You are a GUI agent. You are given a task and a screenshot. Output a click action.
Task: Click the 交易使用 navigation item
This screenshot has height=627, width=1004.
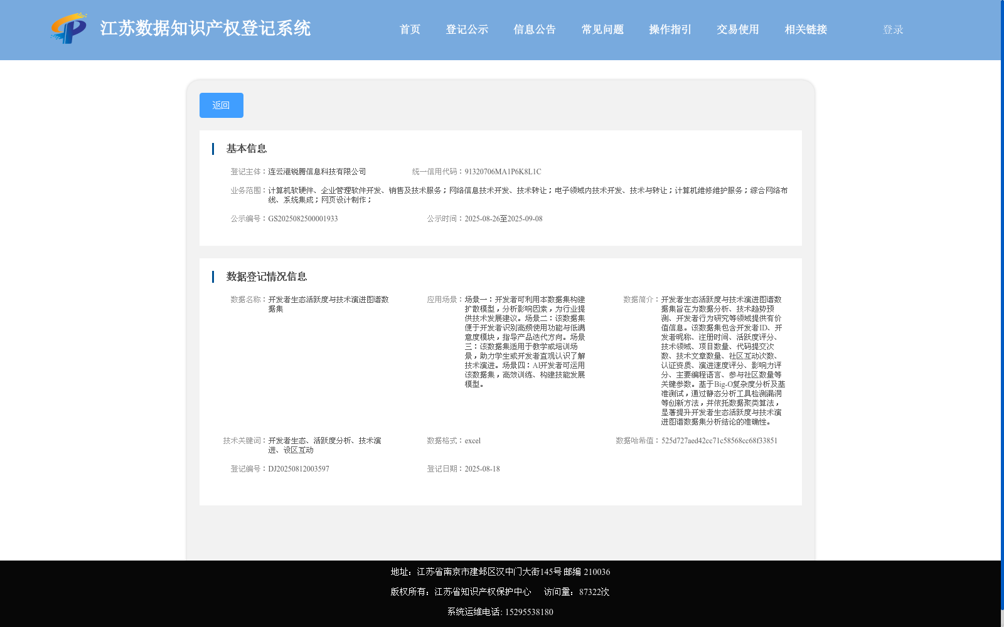coord(738,29)
